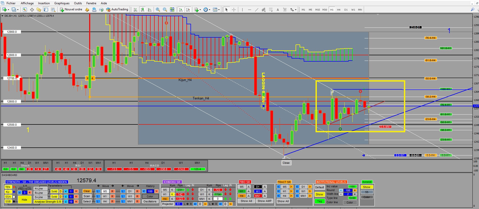479x209 pixels.
Task: Toggle chart shift icon
Action: coord(188,10)
